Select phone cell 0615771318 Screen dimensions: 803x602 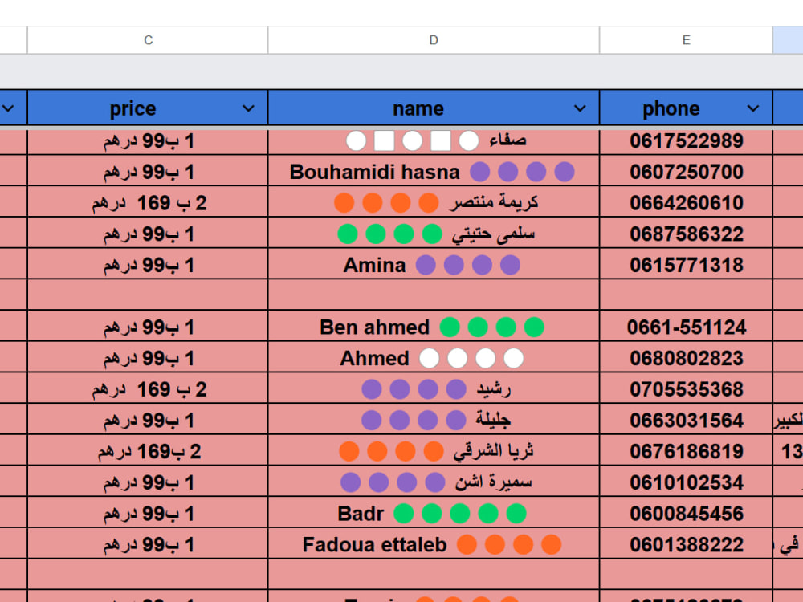point(687,265)
